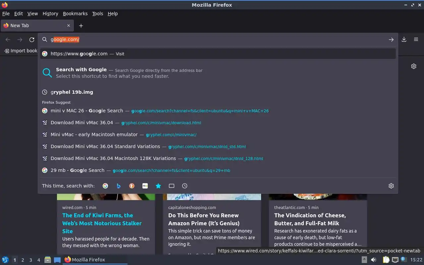The width and height of the screenshot is (424, 265).
Task: Search this time with Google icon
Action: click(x=105, y=186)
